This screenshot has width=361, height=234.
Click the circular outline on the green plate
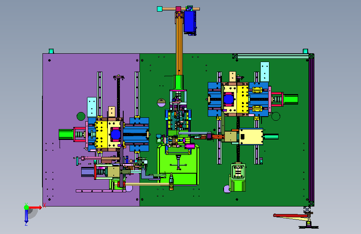[x=276, y=116]
